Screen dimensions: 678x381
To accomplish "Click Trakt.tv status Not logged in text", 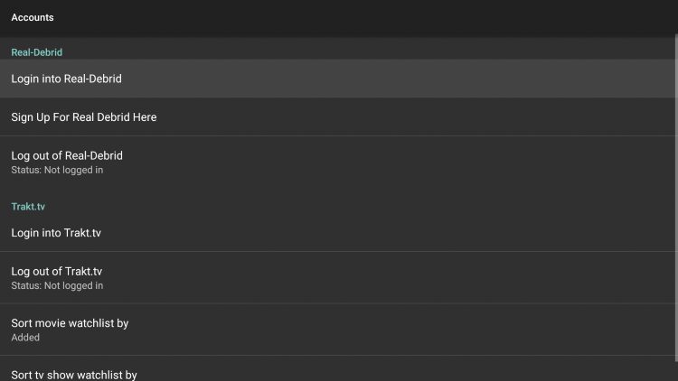I will (x=57, y=286).
